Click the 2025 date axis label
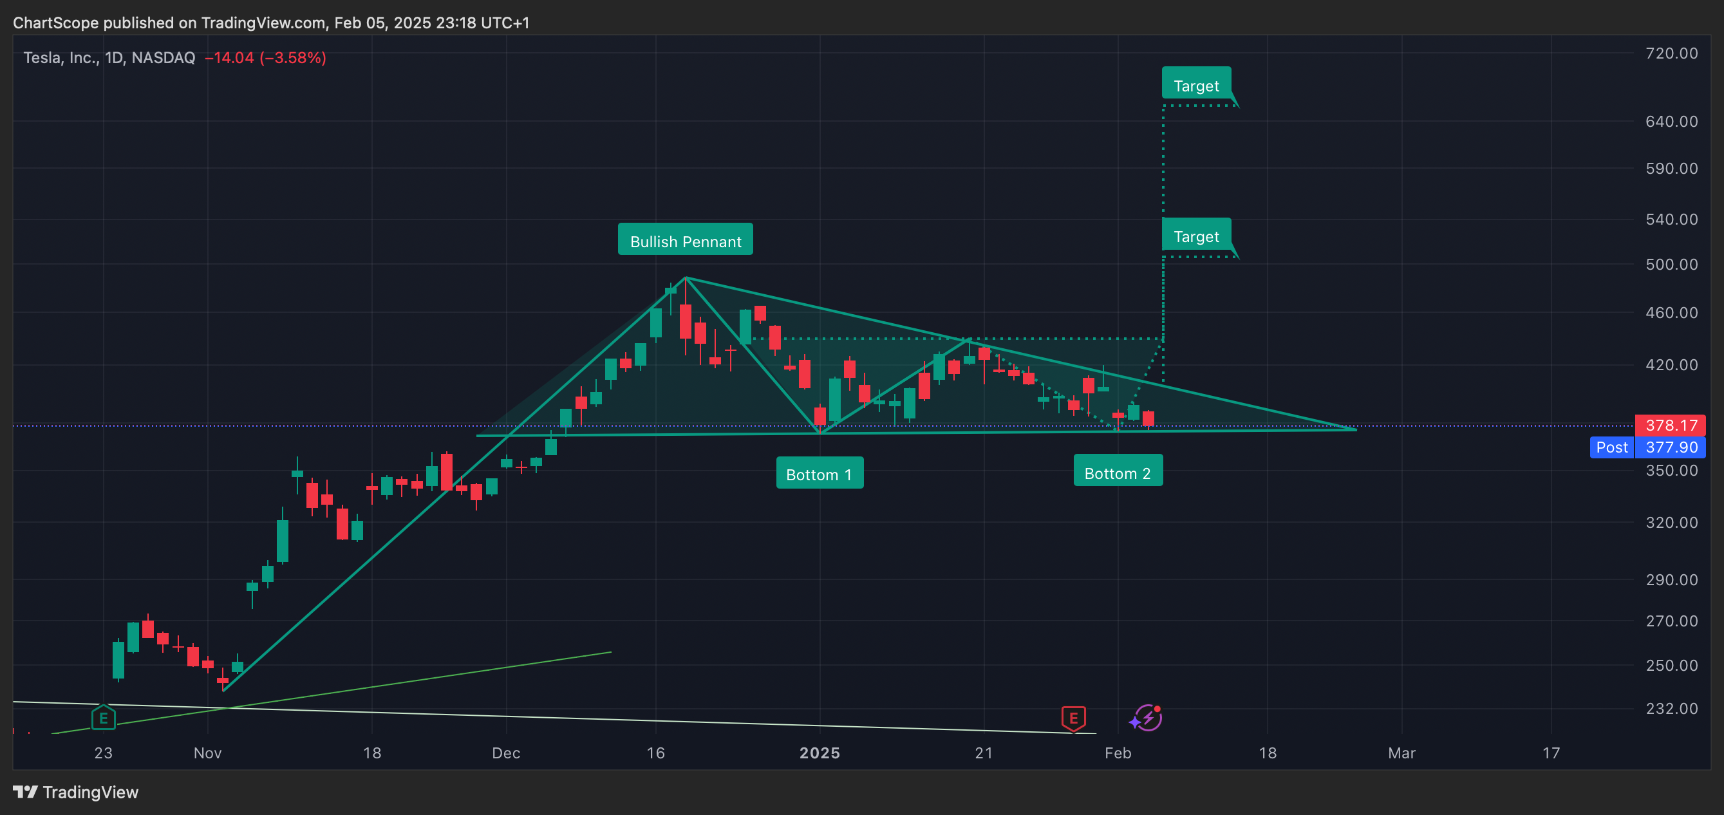The height and width of the screenshot is (815, 1724). pyautogui.click(x=819, y=753)
